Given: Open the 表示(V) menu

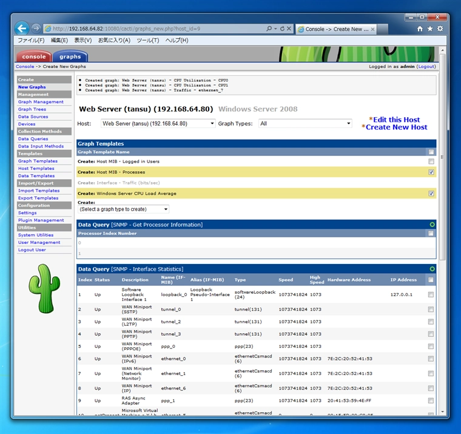Looking at the screenshot, I should pos(83,40).
